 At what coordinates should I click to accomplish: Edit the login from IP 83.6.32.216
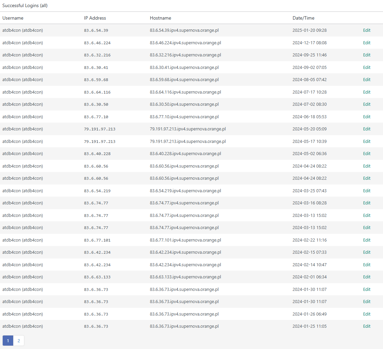pos(366,55)
